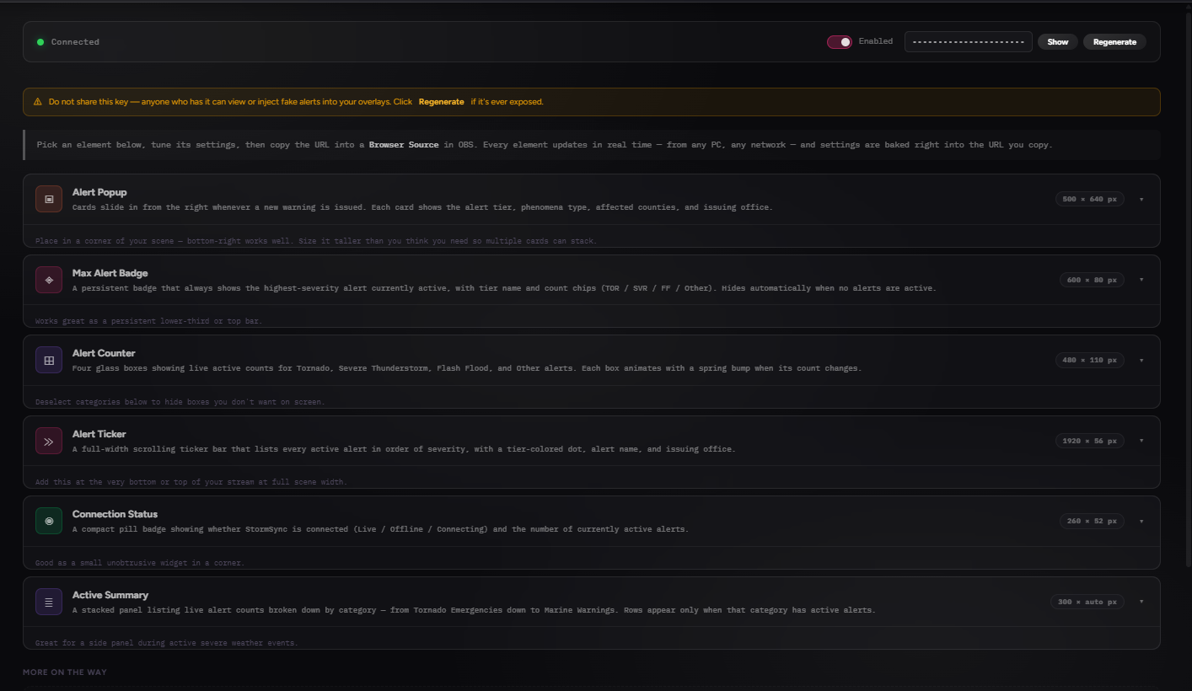Click the Alert Counter title

tap(104, 353)
